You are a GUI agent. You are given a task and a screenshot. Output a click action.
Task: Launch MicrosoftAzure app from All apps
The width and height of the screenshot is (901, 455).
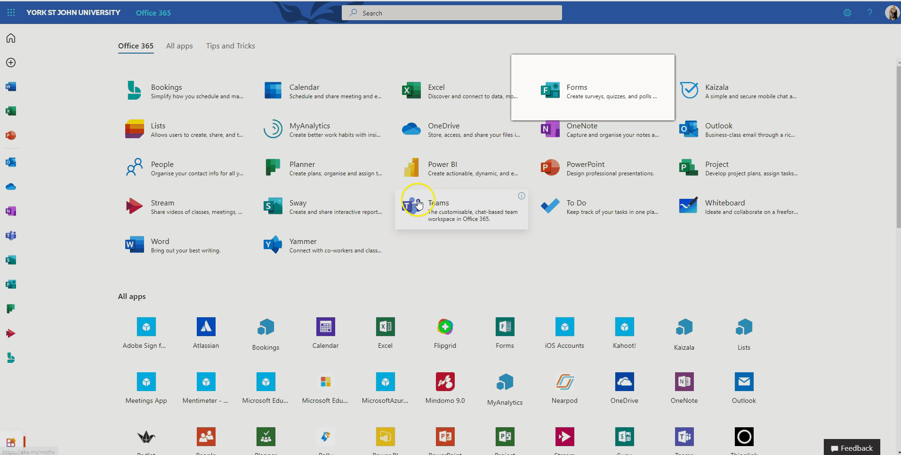[x=385, y=388]
